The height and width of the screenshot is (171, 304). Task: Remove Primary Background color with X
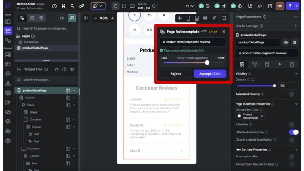262,116
